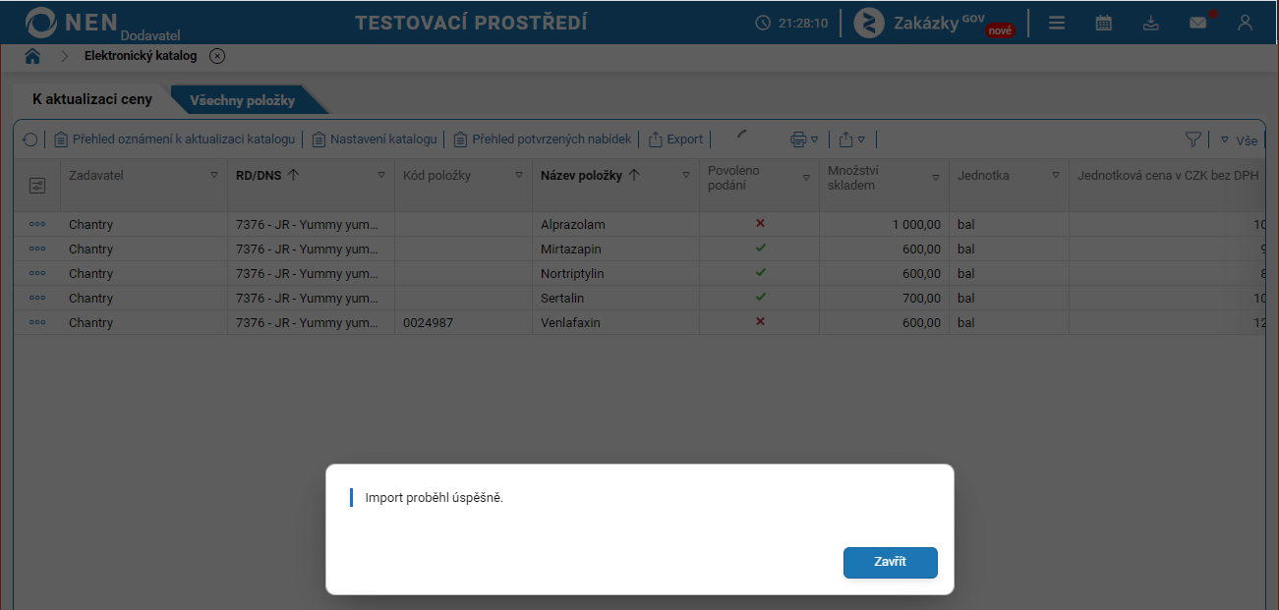Open the Jednotka column filter arrow
This screenshot has width=1279, height=610.
[x=1056, y=176]
